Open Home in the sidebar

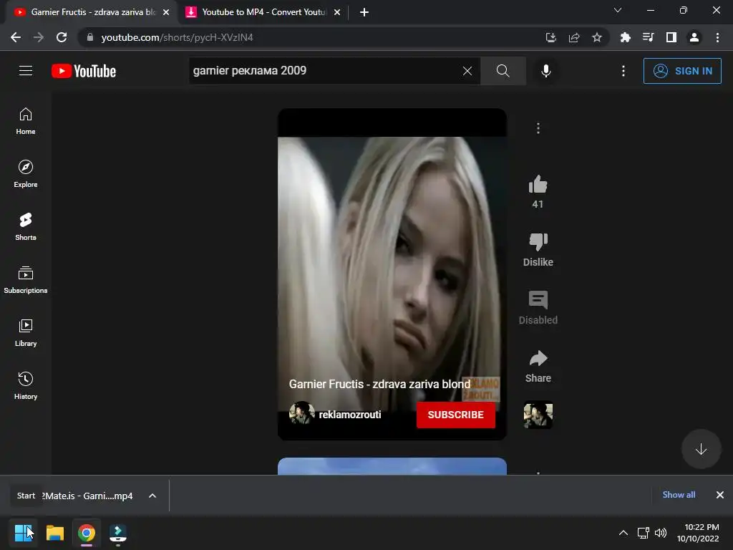pyautogui.click(x=26, y=121)
